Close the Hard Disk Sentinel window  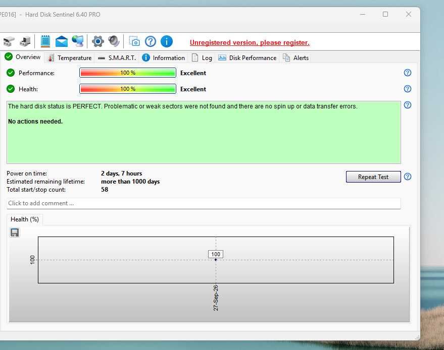point(408,14)
